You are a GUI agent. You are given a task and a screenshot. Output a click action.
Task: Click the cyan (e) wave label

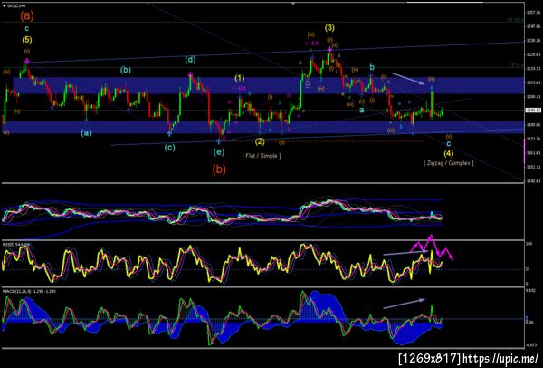coord(219,152)
